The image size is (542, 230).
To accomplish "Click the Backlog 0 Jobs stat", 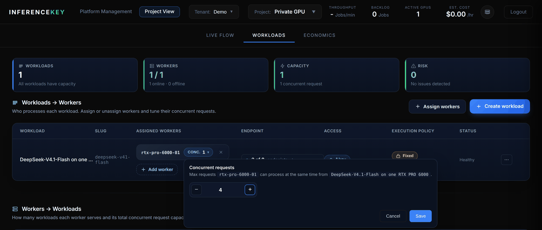I will [380, 12].
